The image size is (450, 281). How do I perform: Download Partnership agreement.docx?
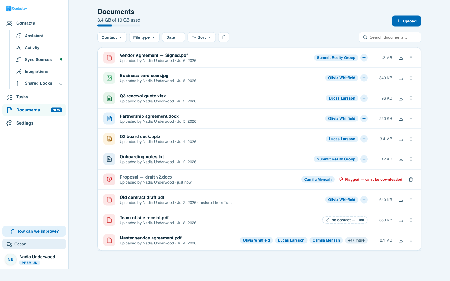pos(401,119)
